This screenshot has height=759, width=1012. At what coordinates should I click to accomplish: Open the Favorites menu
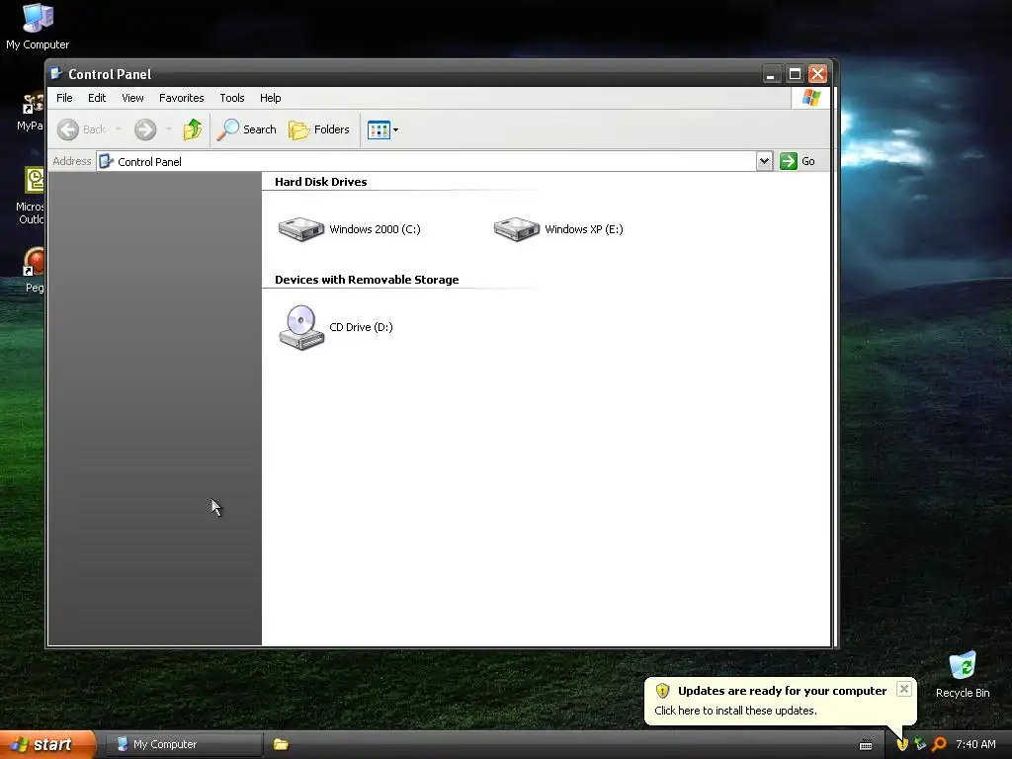(182, 98)
